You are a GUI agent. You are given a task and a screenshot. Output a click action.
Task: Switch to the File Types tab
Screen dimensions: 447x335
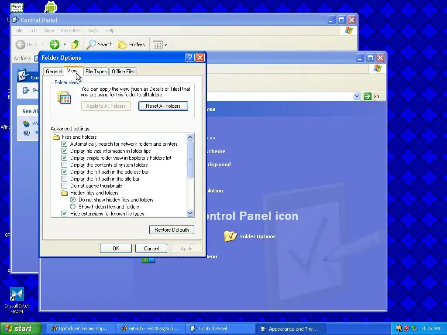click(x=96, y=72)
